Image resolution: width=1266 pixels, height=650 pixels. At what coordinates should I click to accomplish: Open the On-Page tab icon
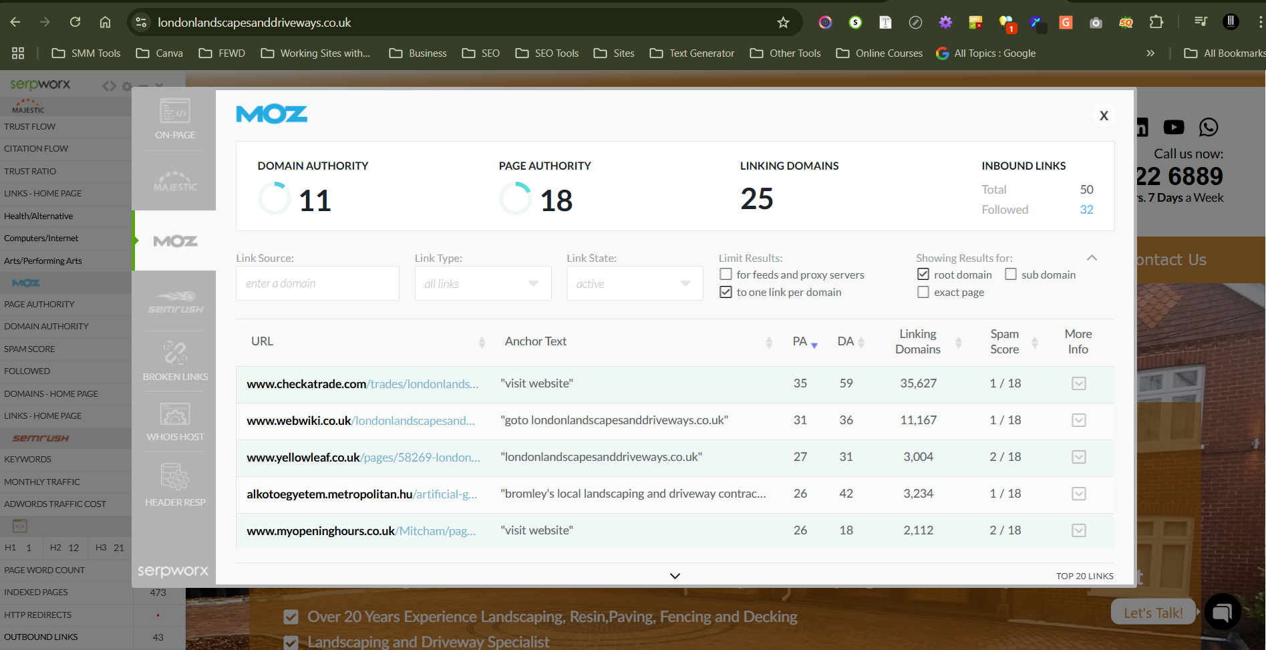(174, 118)
